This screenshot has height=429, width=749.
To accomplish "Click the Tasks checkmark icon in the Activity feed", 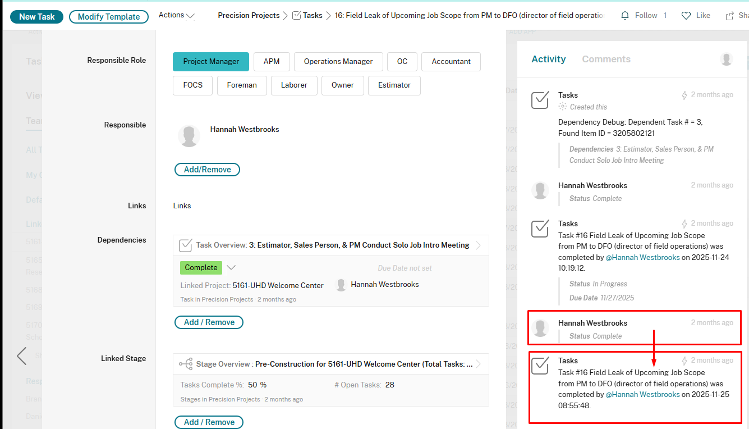I will click(540, 100).
